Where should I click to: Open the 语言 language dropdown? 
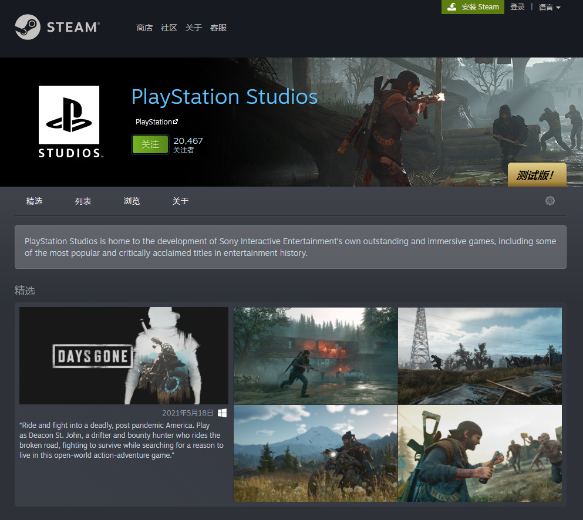click(549, 7)
